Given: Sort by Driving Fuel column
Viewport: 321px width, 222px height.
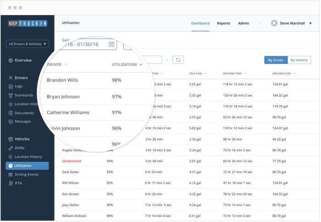Looking at the screenshot, I should pos(295,74).
